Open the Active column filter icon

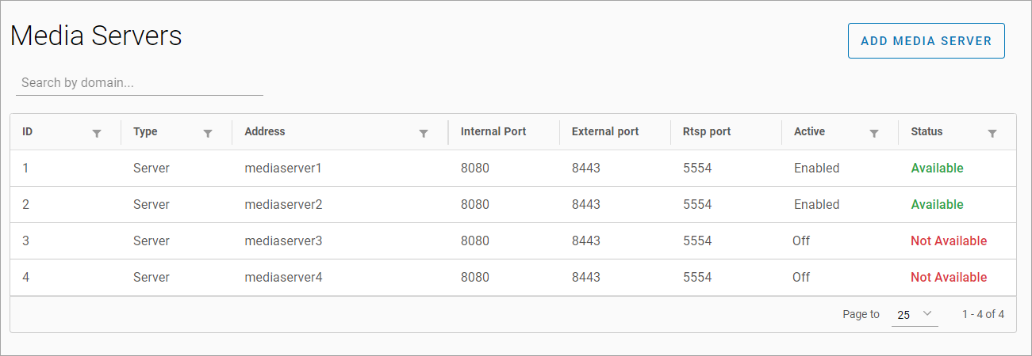[874, 134]
